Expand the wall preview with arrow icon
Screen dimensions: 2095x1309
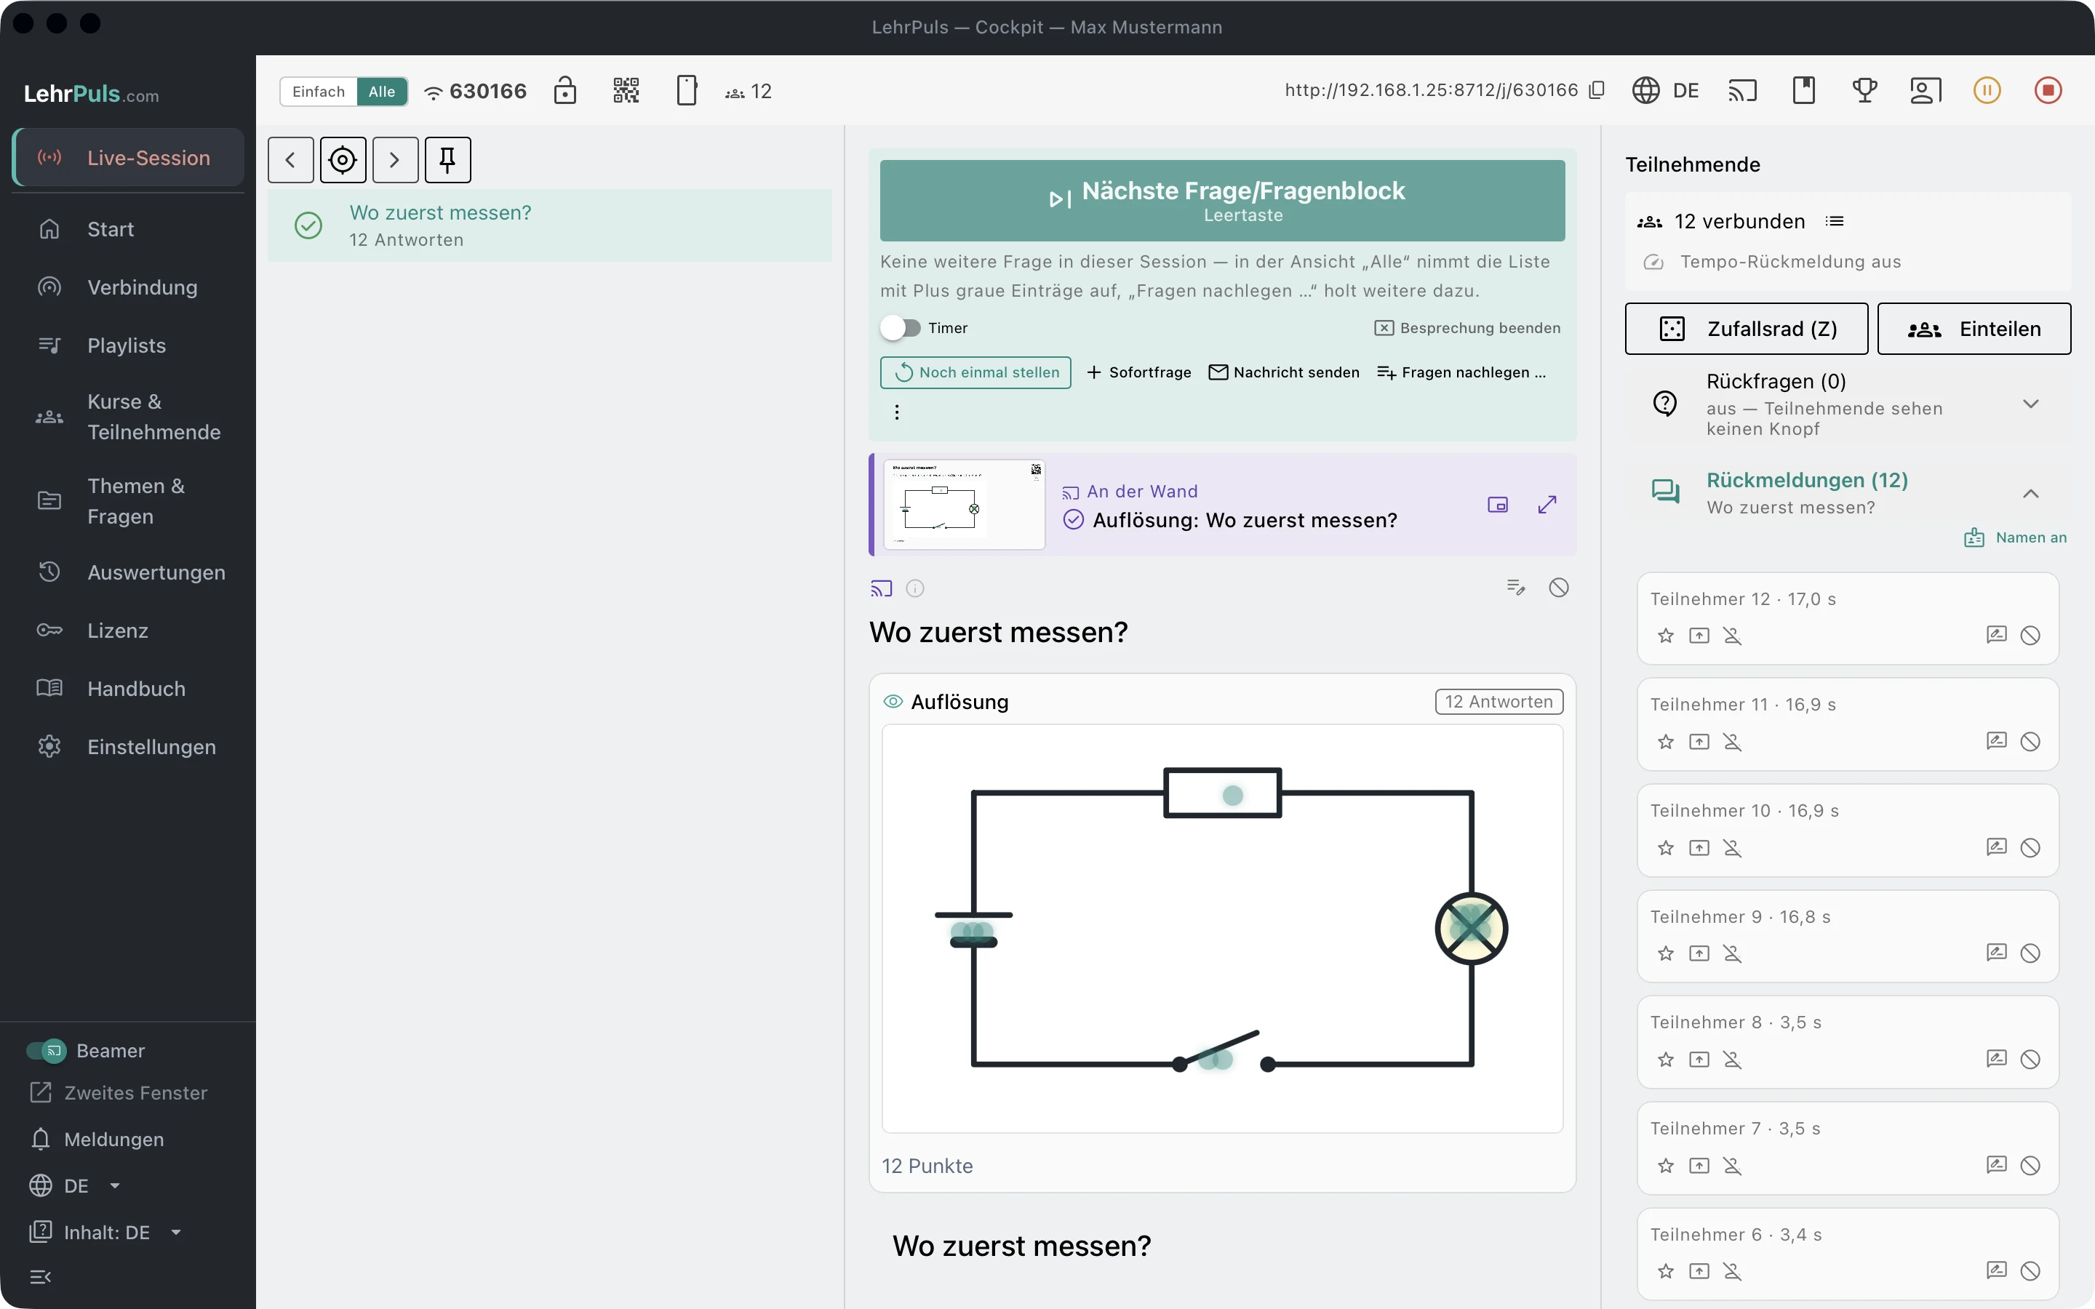pyautogui.click(x=1547, y=505)
